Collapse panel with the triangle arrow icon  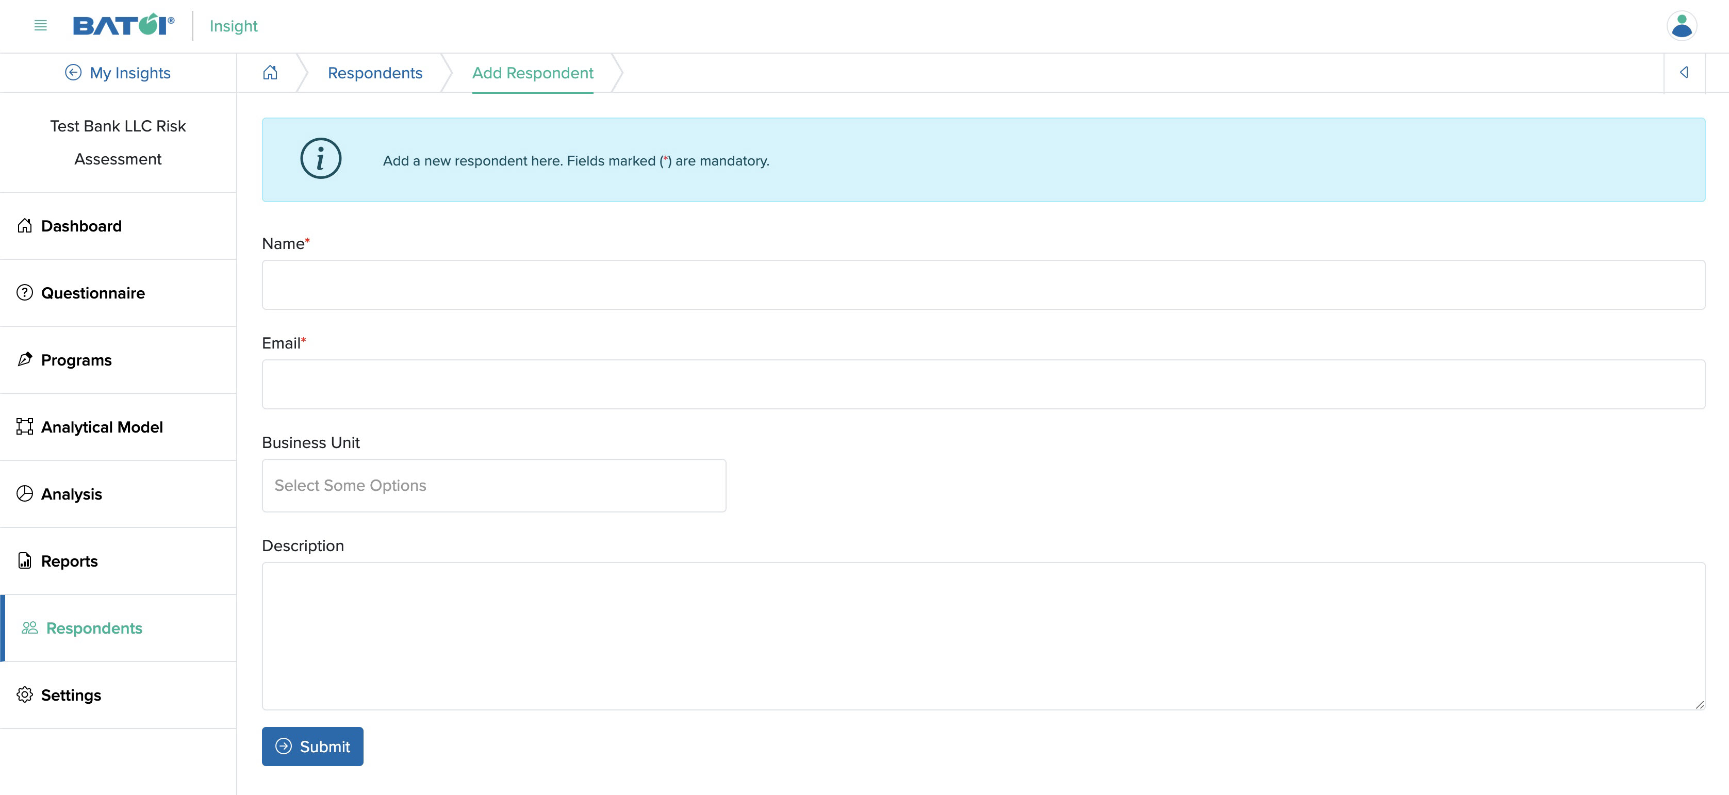pyautogui.click(x=1684, y=73)
